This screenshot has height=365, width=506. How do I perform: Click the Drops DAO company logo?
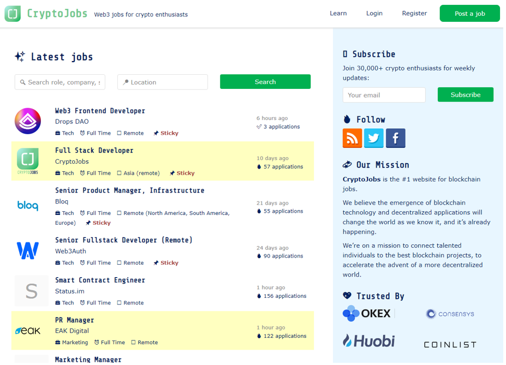(28, 121)
